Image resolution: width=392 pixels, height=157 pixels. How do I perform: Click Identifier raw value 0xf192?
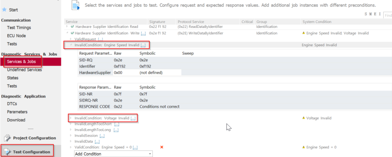(x=119, y=66)
